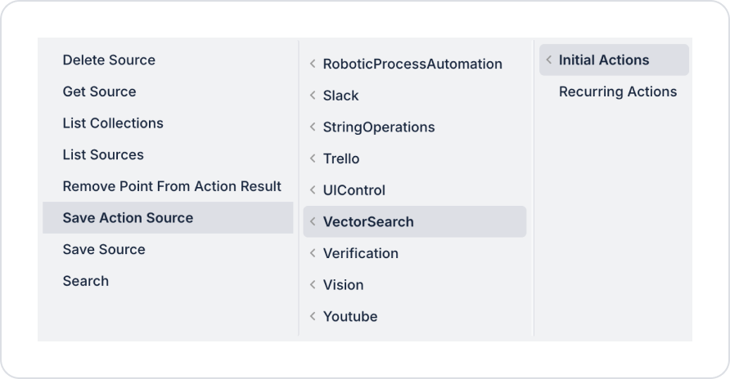Select the Delete Source menu entry
This screenshot has width=730, height=379.
109,60
